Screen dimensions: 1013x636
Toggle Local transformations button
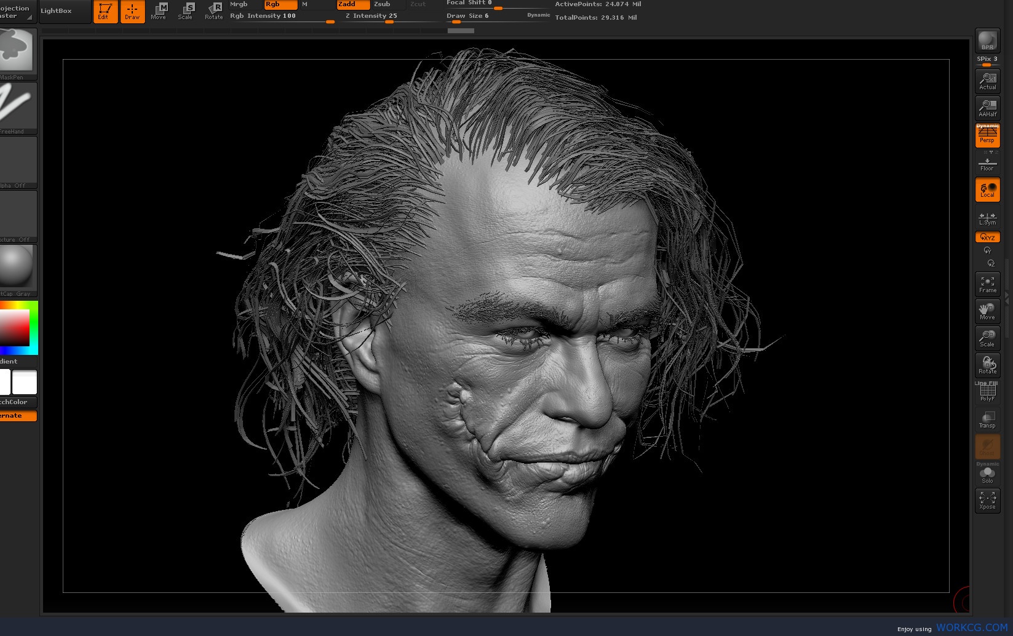coord(987,189)
